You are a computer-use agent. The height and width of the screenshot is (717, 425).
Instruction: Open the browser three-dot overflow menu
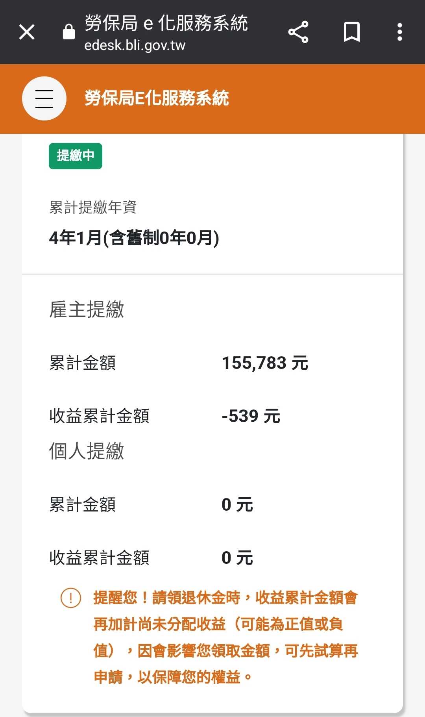(400, 31)
